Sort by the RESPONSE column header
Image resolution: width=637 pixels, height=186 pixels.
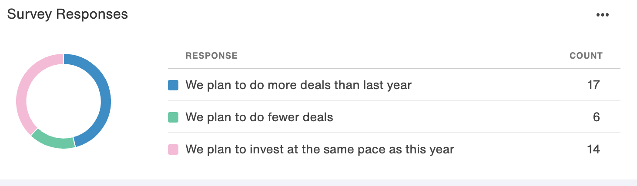(211, 56)
